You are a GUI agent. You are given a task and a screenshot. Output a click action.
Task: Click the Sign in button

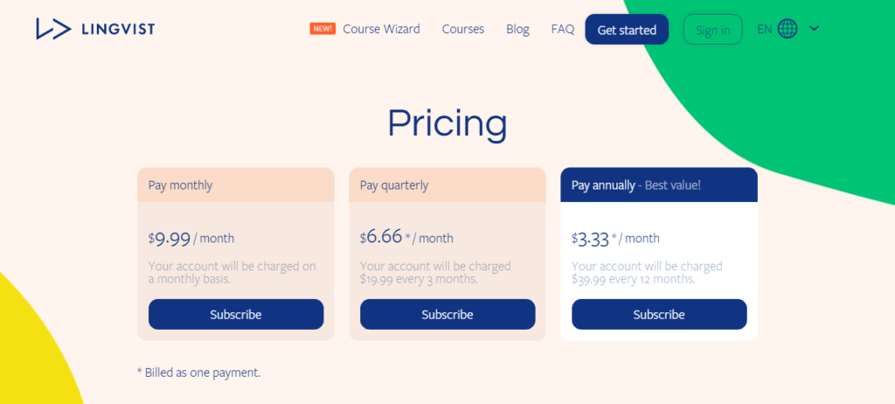[712, 30]
